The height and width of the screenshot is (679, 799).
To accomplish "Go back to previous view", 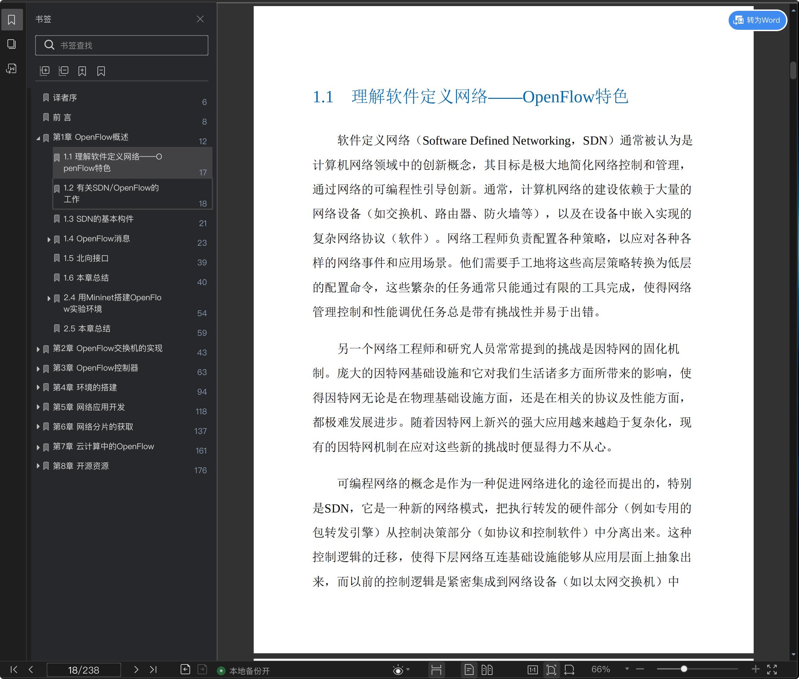I will tap(185, 670).
